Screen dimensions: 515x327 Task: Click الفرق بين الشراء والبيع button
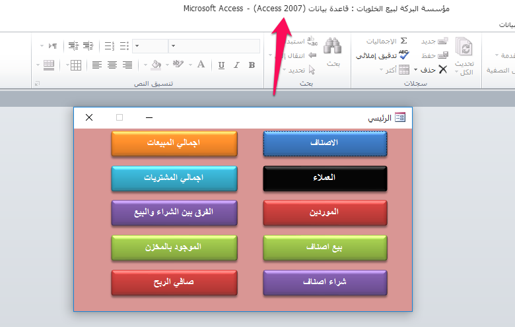coord(174,213)
